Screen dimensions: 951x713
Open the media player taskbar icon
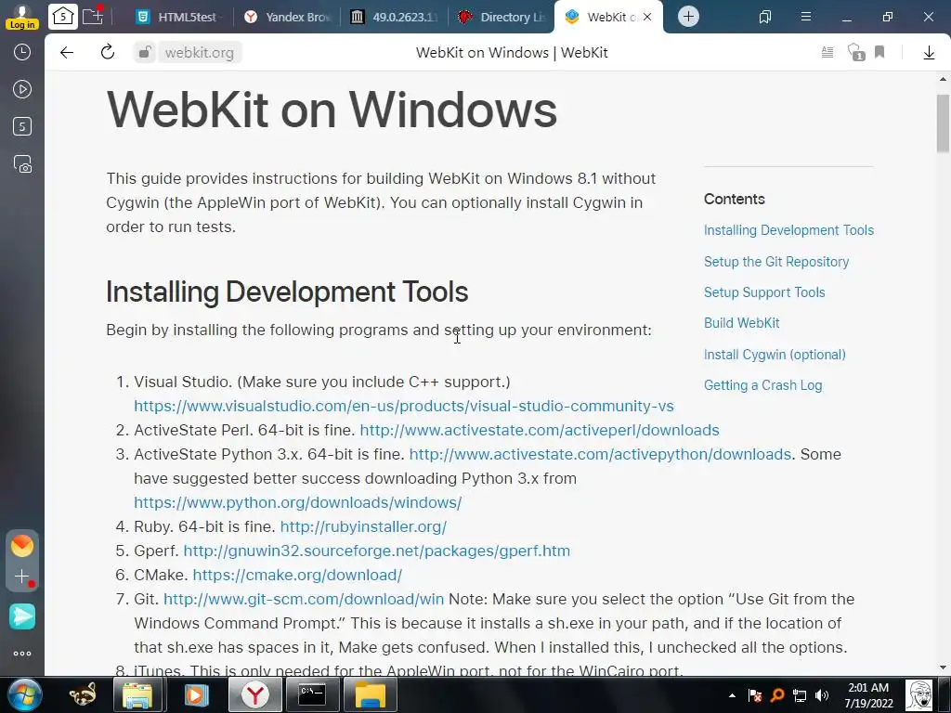pyautogui.click(x=195, y=694)
